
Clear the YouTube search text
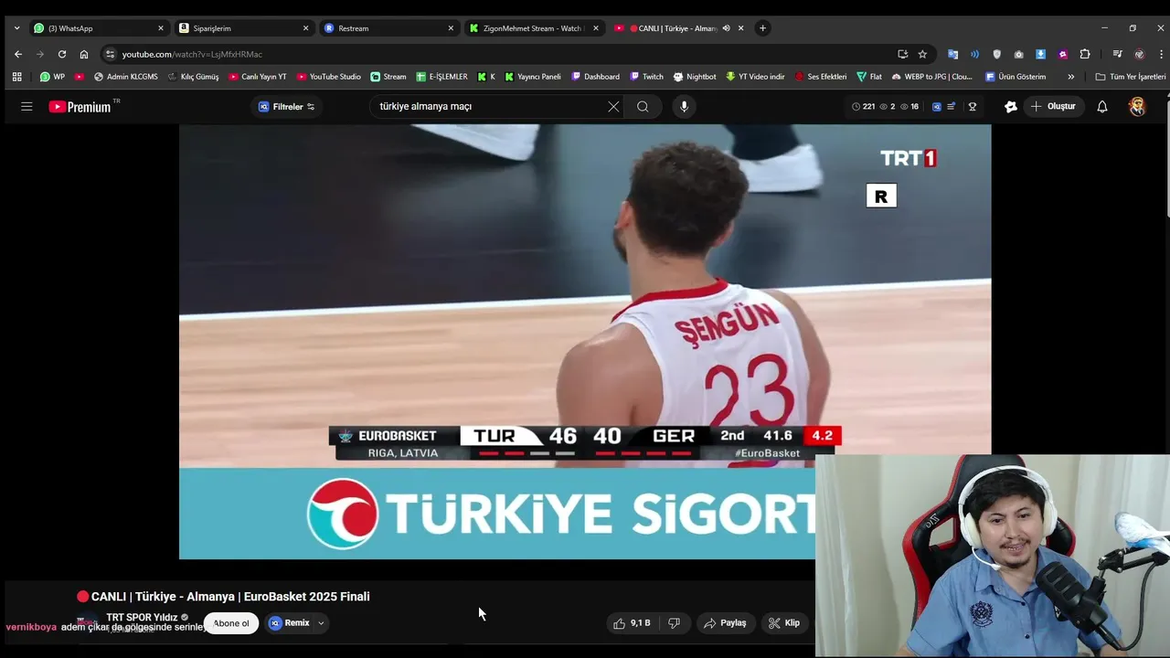tap(613, 107)
